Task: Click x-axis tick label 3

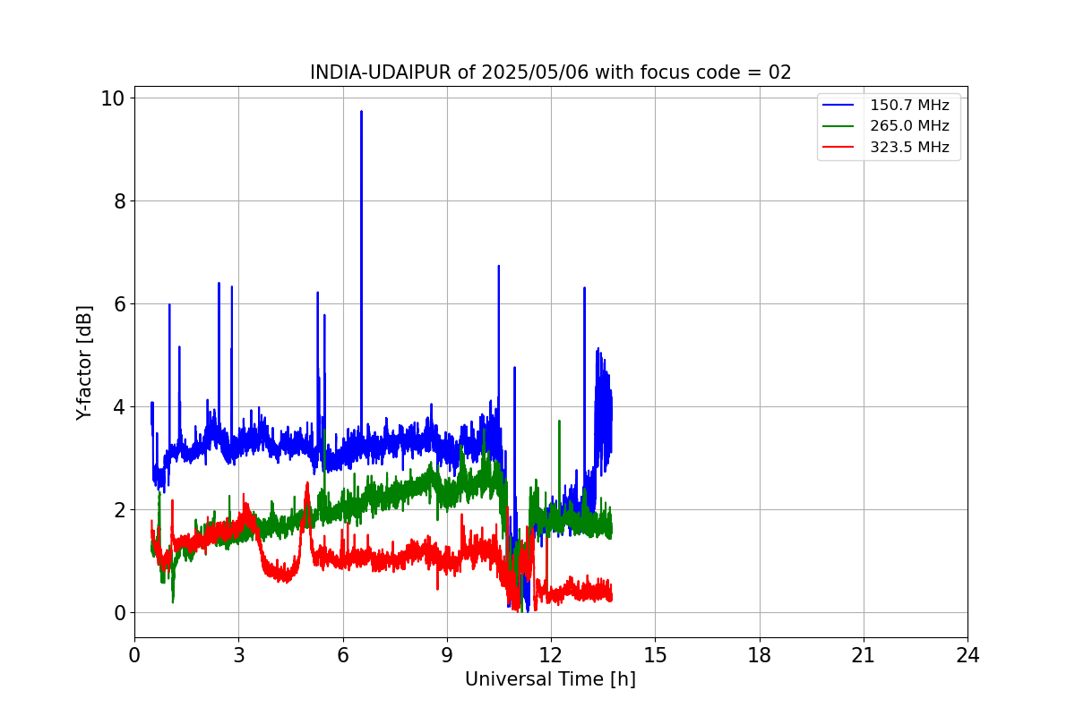Action: [x=238, y=655]
